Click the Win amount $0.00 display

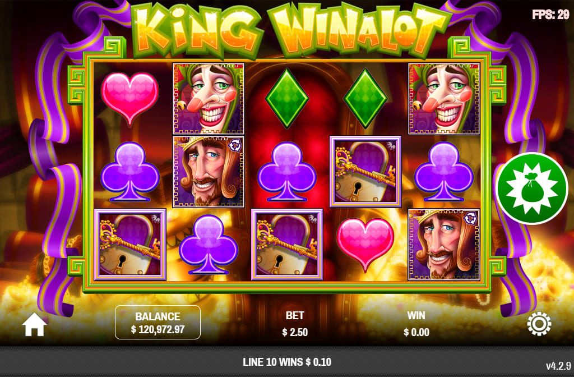416,332
